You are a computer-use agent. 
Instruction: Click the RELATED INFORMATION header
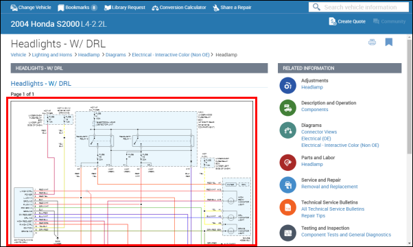click(x=340, y=68)
